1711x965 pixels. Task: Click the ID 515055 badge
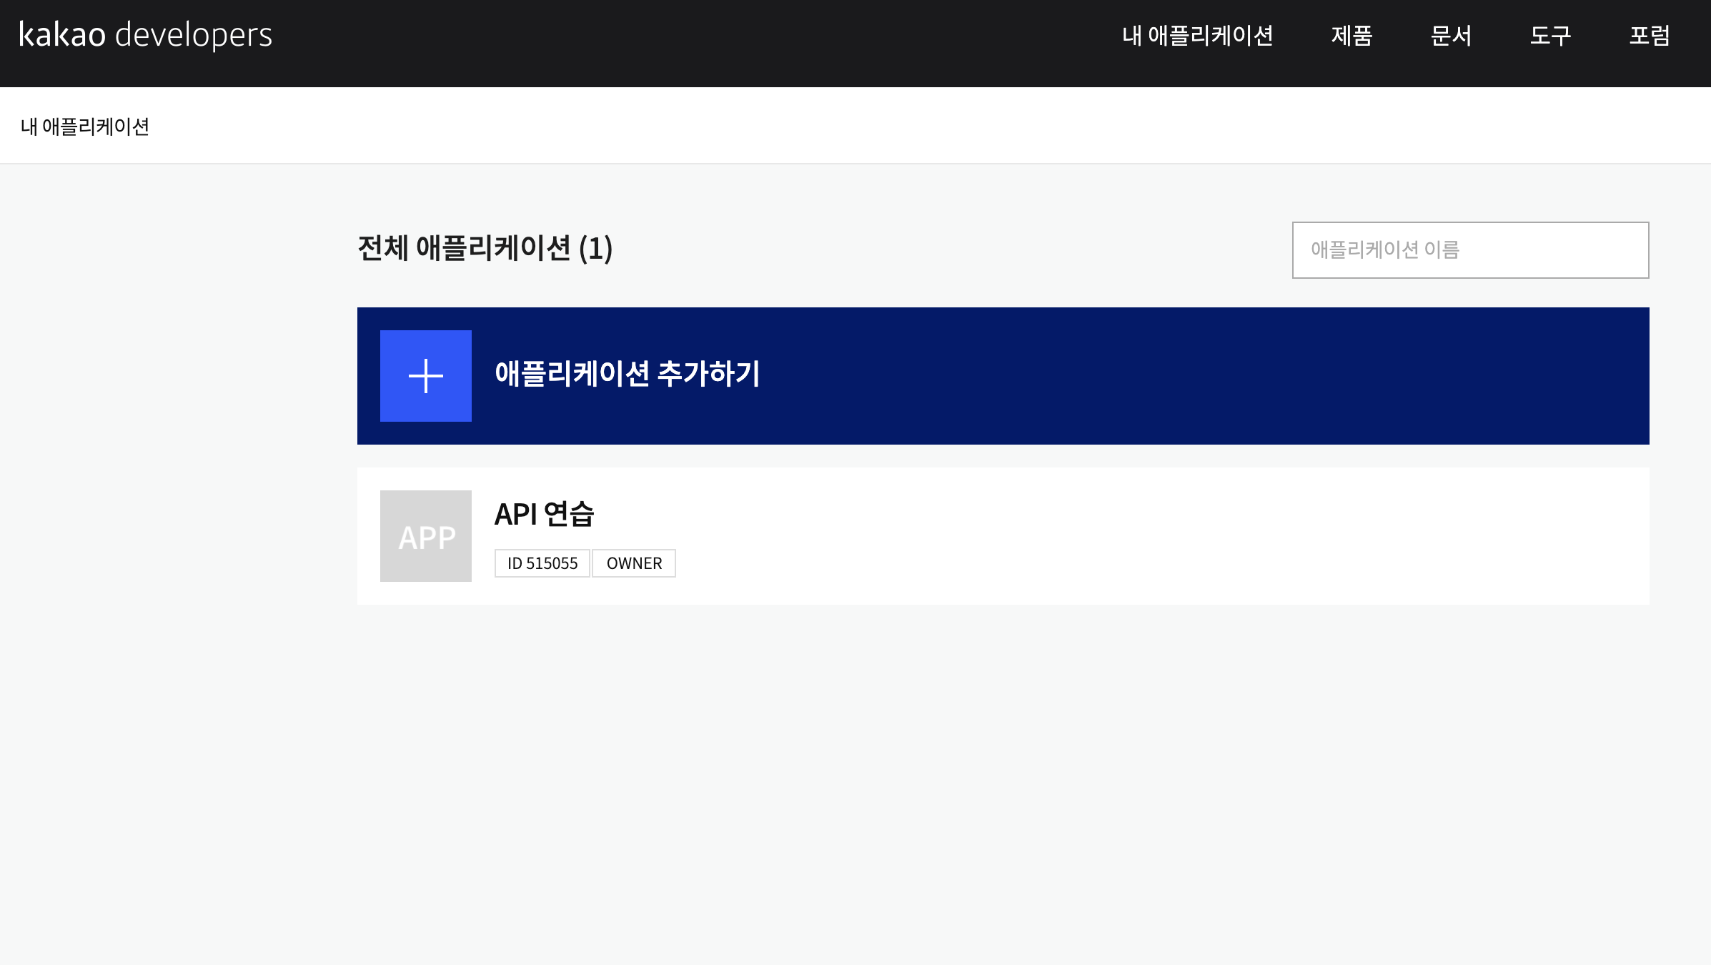[542, 563]
